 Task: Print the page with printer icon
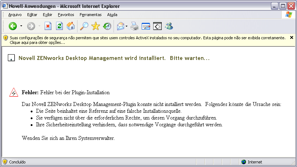[x=135, y=26]
